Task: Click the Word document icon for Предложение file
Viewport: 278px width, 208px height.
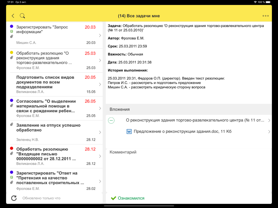Action: [x=129, y=131]
